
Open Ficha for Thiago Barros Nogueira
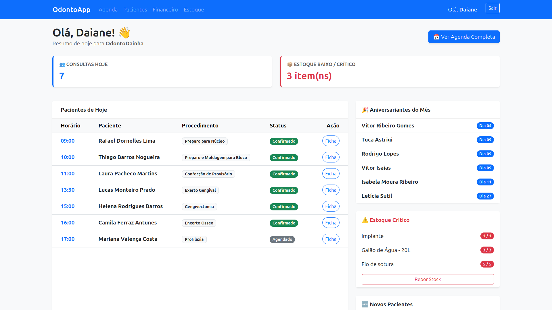pyautogui.click(x=331, y=157)
